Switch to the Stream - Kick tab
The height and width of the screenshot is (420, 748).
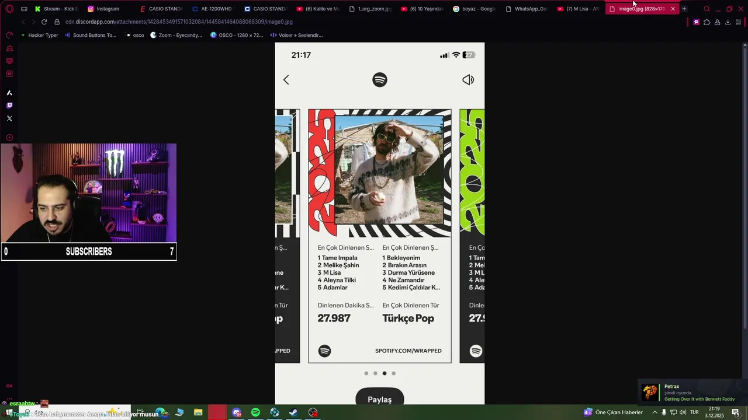point(56,9)
